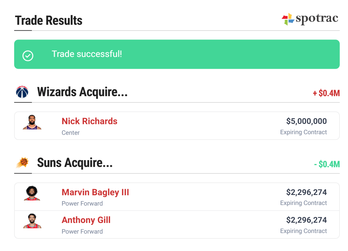Click Anthony Gill's $2,296,274 salary
The height and width of the screenshot is (251, 348).
click(x=306, y=220)
